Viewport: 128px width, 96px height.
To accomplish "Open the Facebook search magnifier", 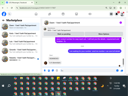I will [x=9, y=14].
